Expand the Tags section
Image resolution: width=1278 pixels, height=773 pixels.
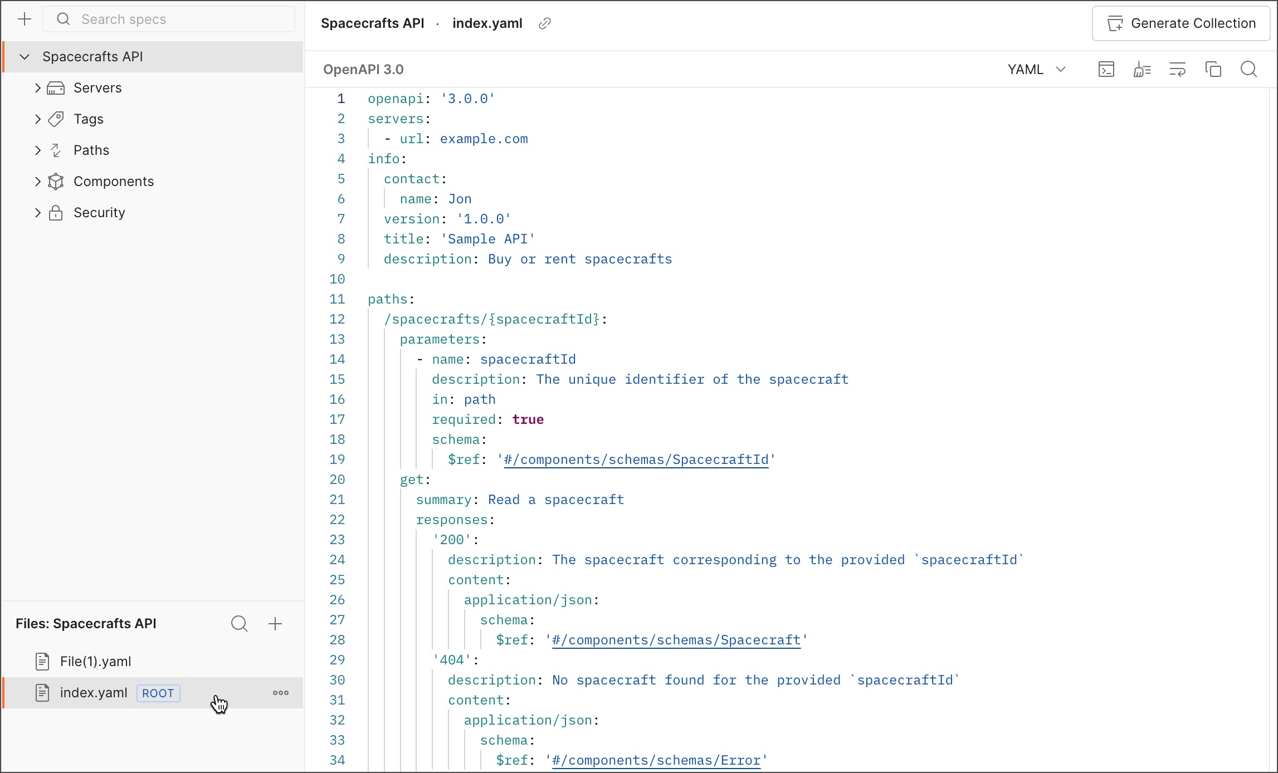pos(37,119)
